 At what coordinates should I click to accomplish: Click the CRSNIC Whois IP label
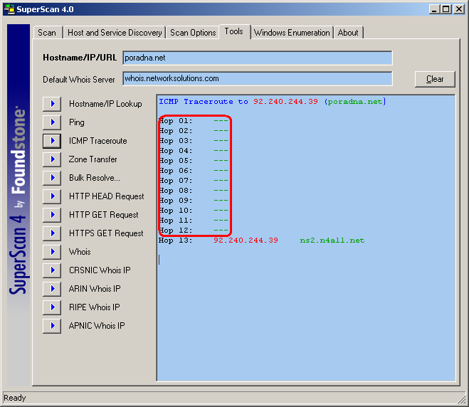coord(100,270)
